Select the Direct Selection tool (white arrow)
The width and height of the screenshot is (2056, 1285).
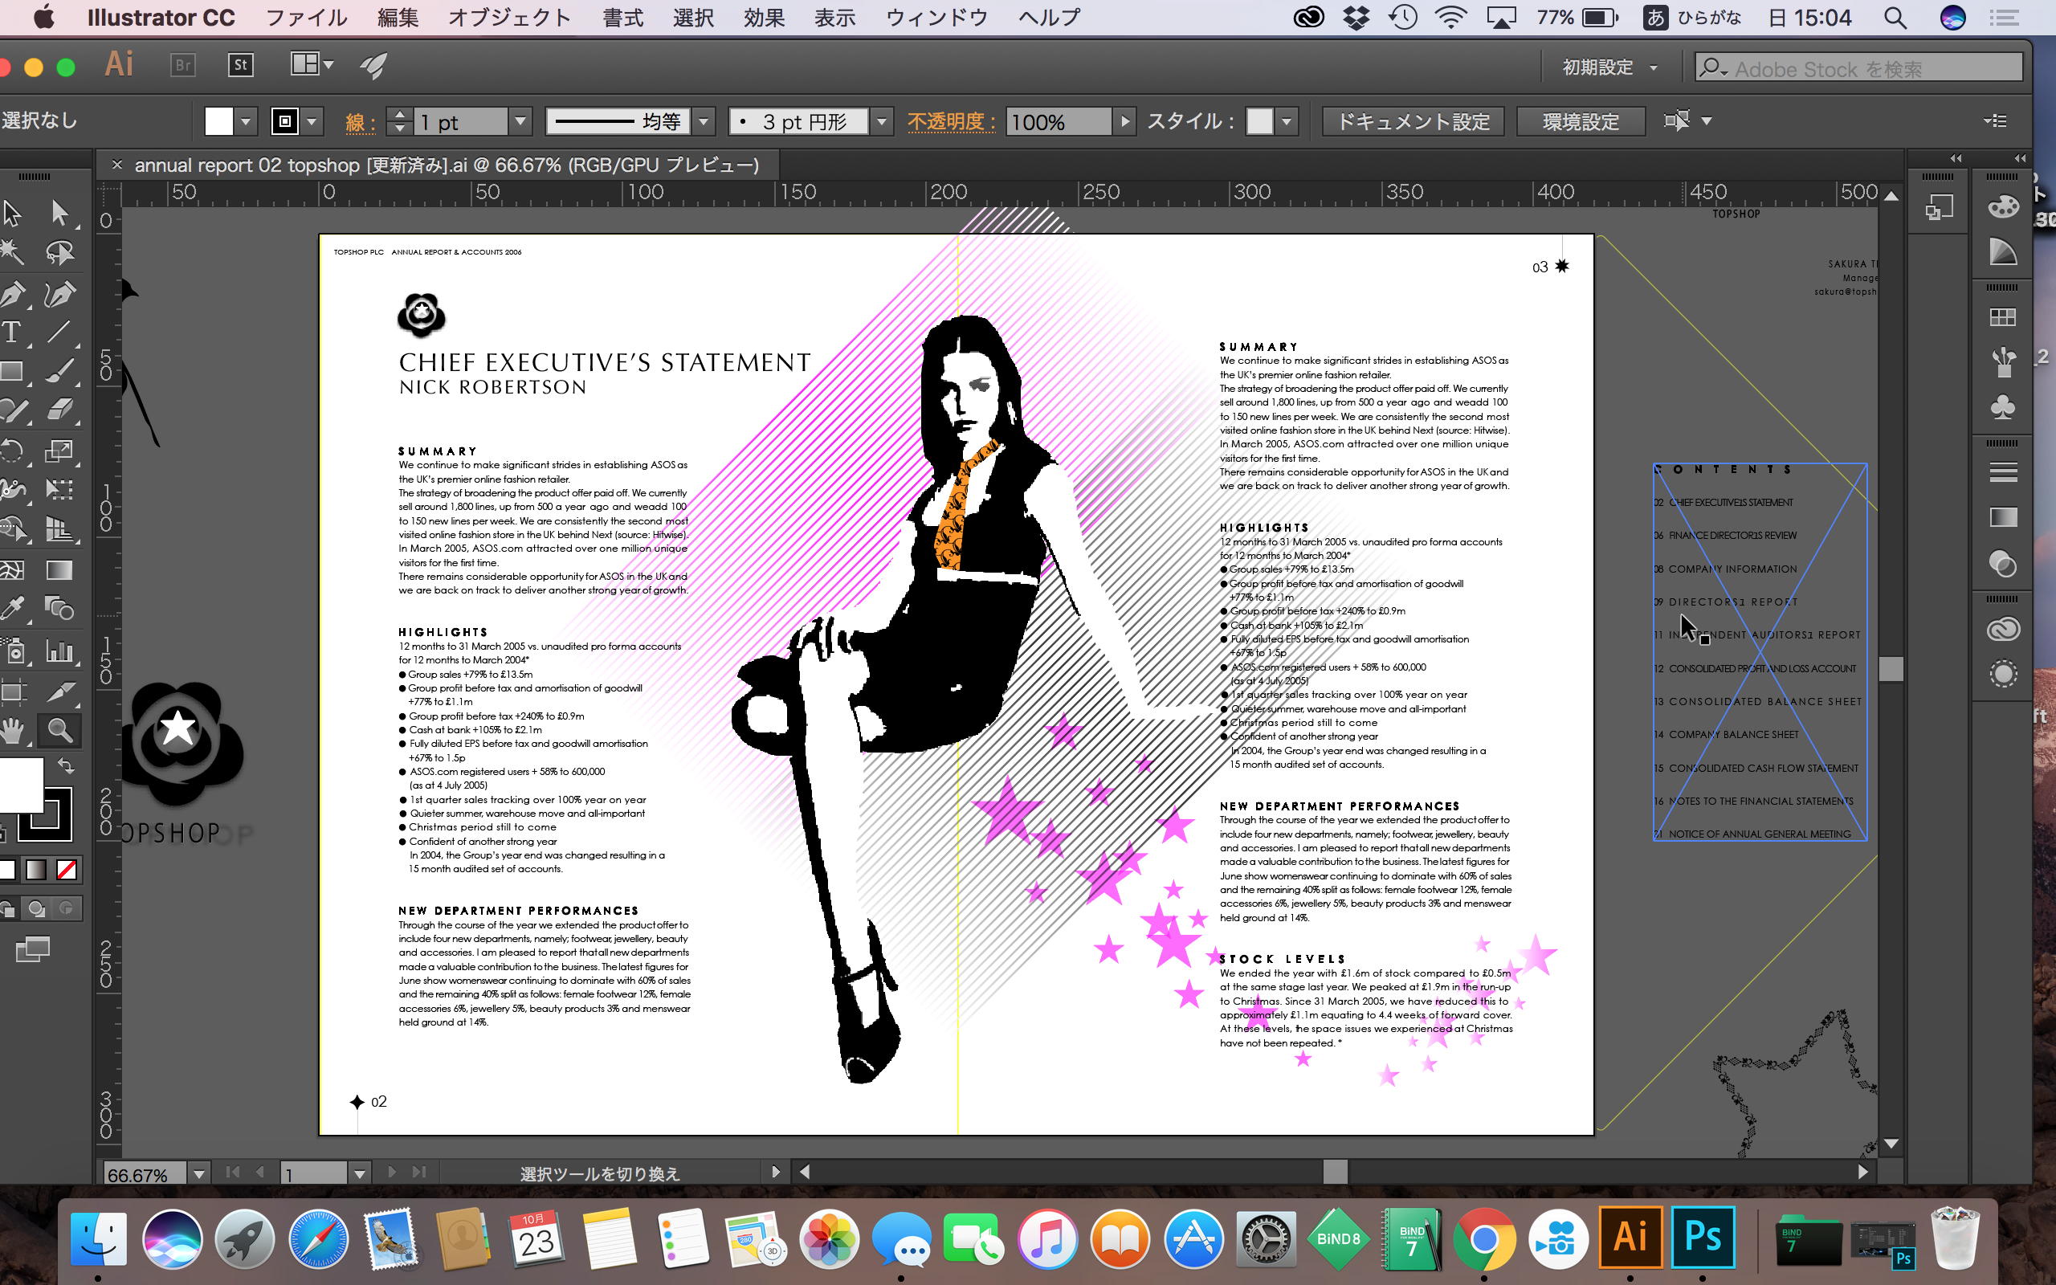(59, 213)
